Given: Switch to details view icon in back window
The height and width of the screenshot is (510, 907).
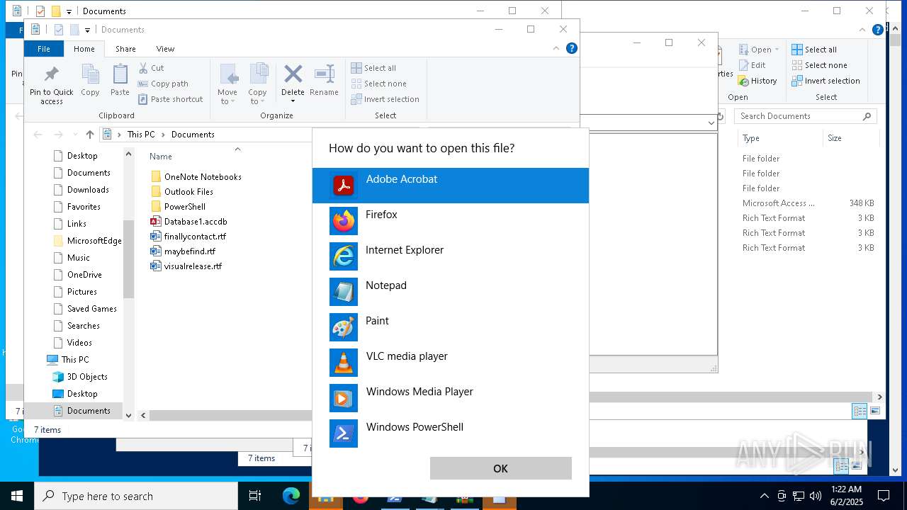Looking at the screenshot, I should 860,411.
